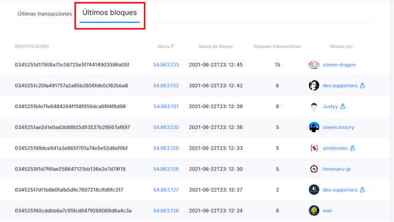Click block ID 034525199dce941a3e865f701a74e5e52d6ef0bf

71,148
